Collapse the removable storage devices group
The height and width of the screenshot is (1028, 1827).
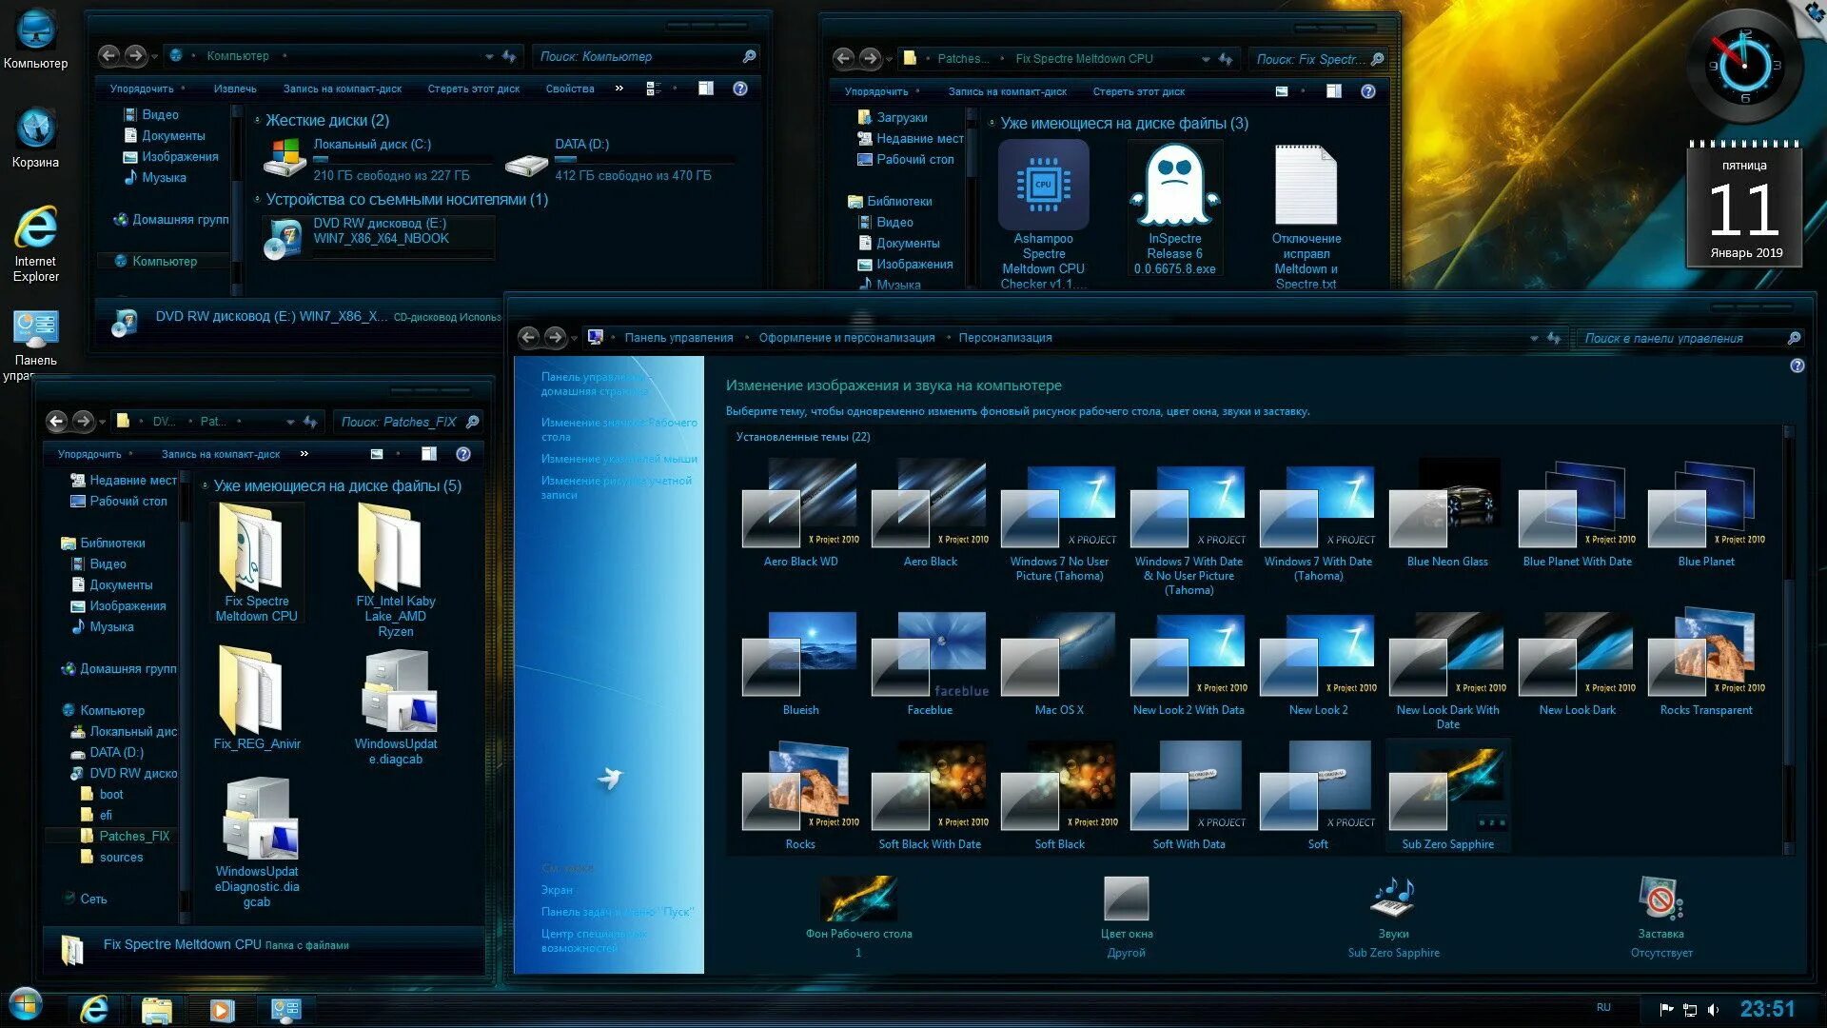click(x=257, y=200)
